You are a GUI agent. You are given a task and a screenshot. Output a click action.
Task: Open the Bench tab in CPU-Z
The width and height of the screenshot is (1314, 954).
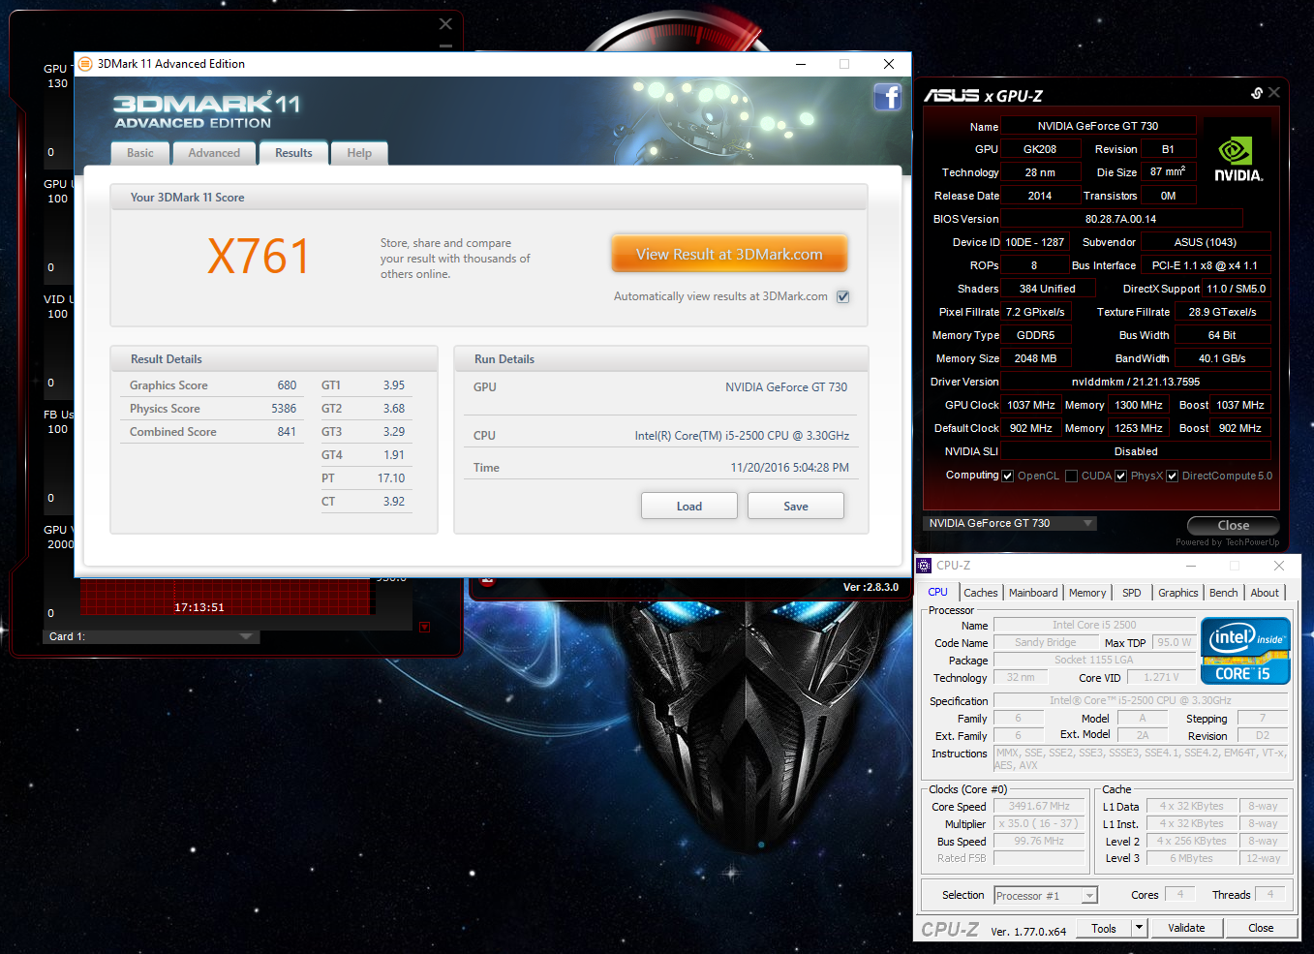[1224, 593]
